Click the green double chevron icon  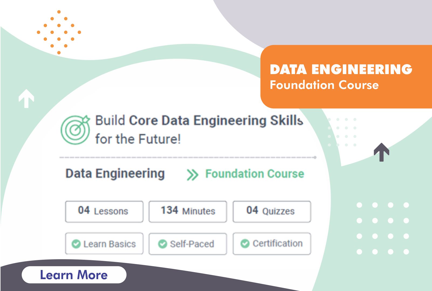pos(193,175)
